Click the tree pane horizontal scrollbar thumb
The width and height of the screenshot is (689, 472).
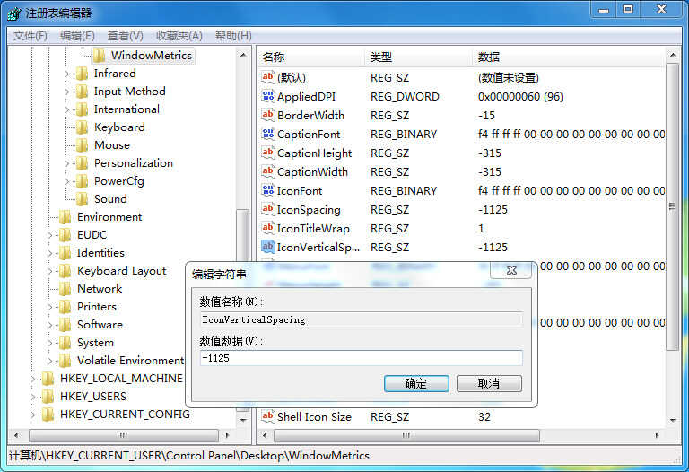pyautogui.click(x=124, y=435)
